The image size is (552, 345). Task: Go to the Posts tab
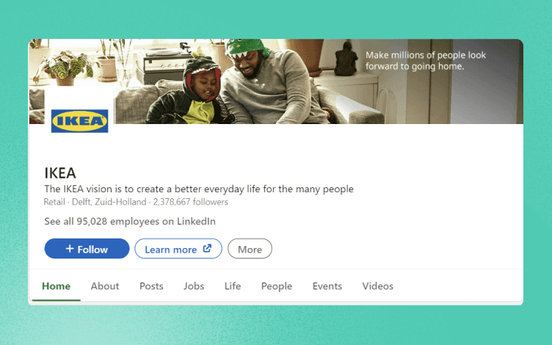[x=151, y=286]
